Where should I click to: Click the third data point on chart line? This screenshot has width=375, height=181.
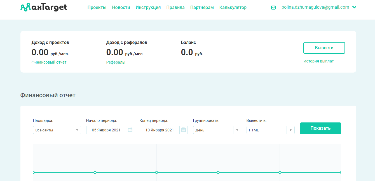point(156,172)
